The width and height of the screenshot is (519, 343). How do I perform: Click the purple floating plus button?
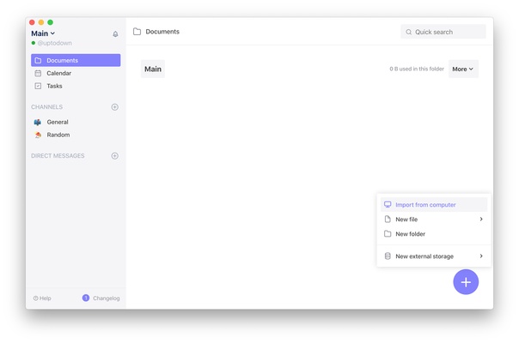466,282
